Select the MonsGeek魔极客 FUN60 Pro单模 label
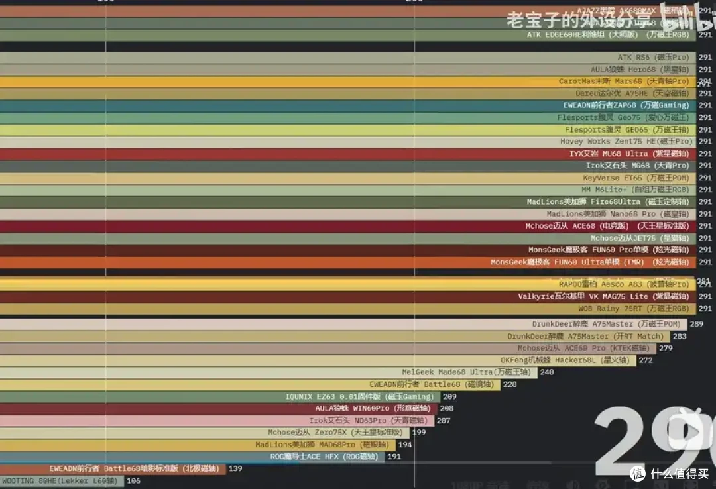The height and width of the screenshot is (489, 716). [609, 250]
